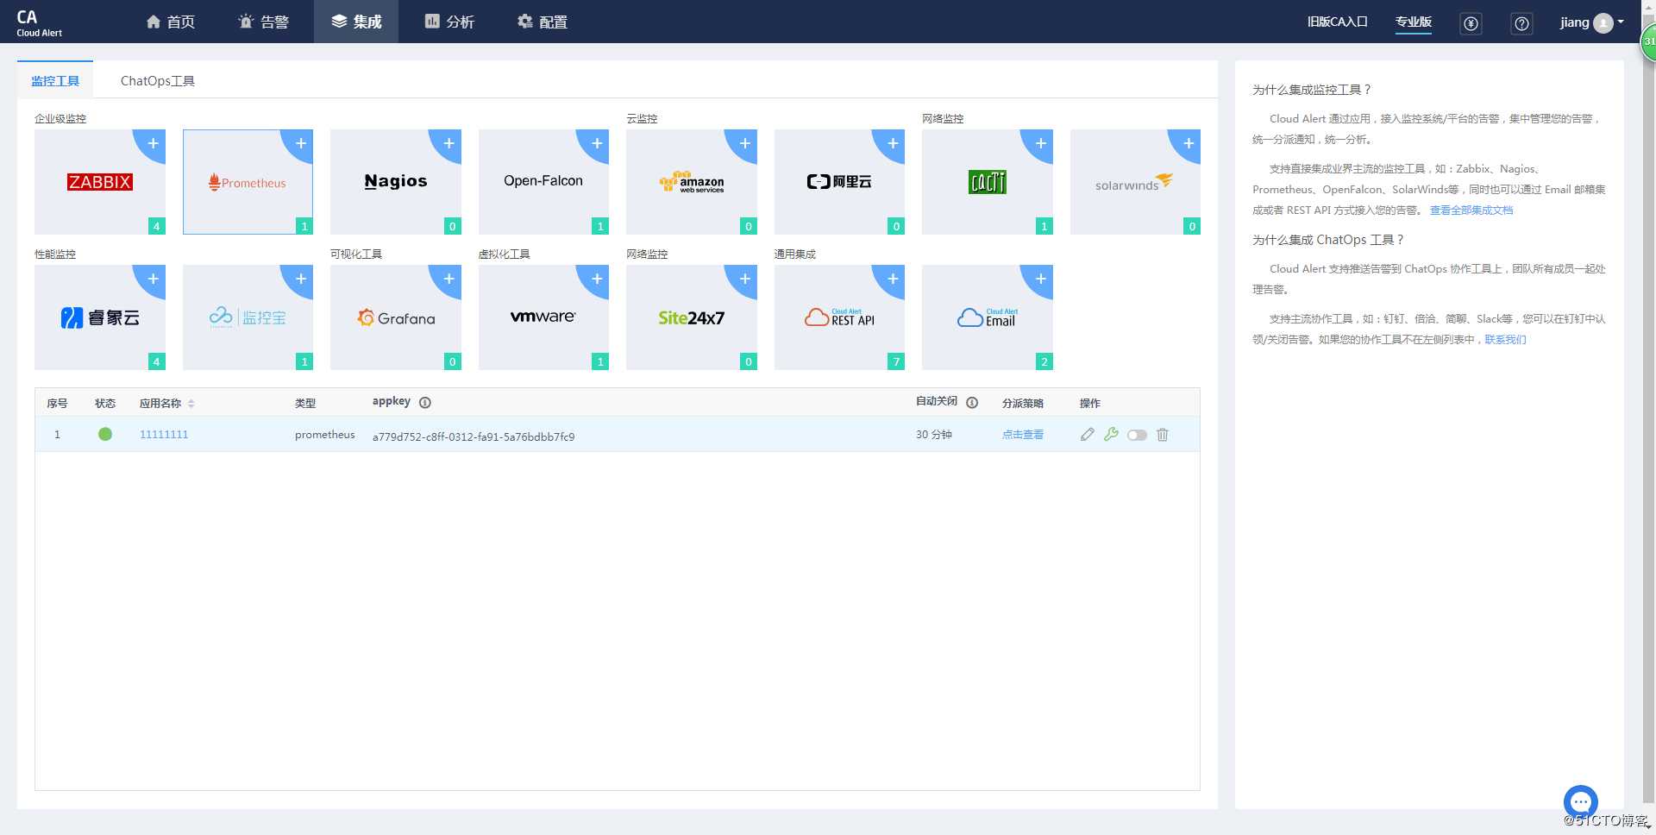This screenshot has height=835, width=1656.
Task: Switch to the 监控工具 tab
Action: 55,80
